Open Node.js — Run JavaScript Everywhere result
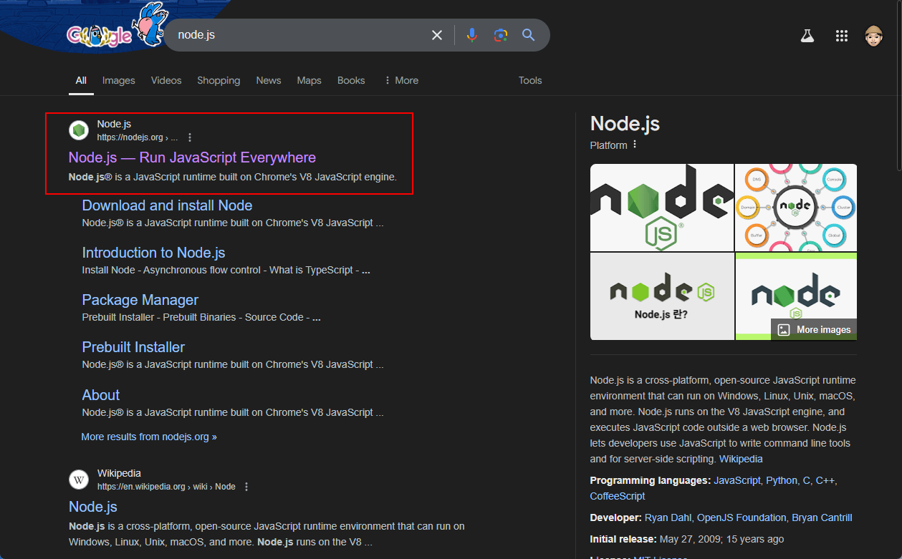Screen dimensions: 902x559 pyautogui.click(x=192, y=157)
